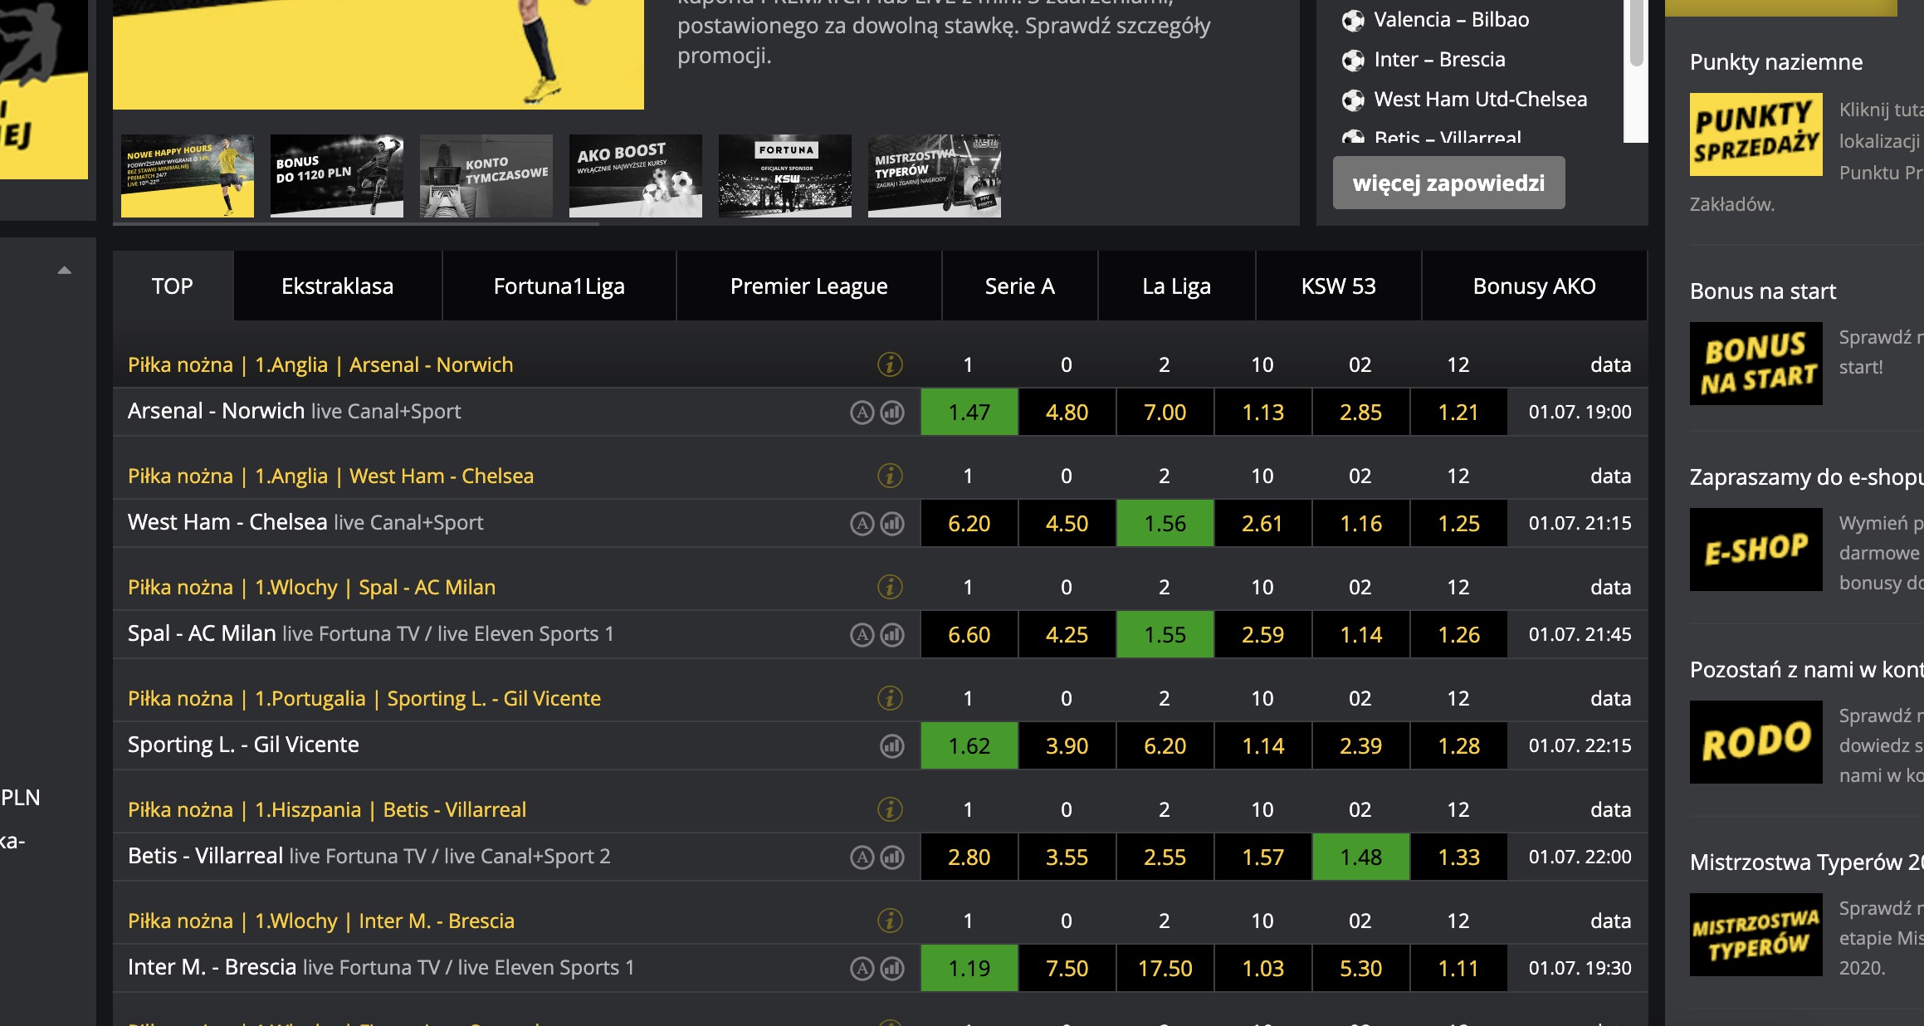
Task: Open the Premier League tab
Action: click(x=809, y=286)
